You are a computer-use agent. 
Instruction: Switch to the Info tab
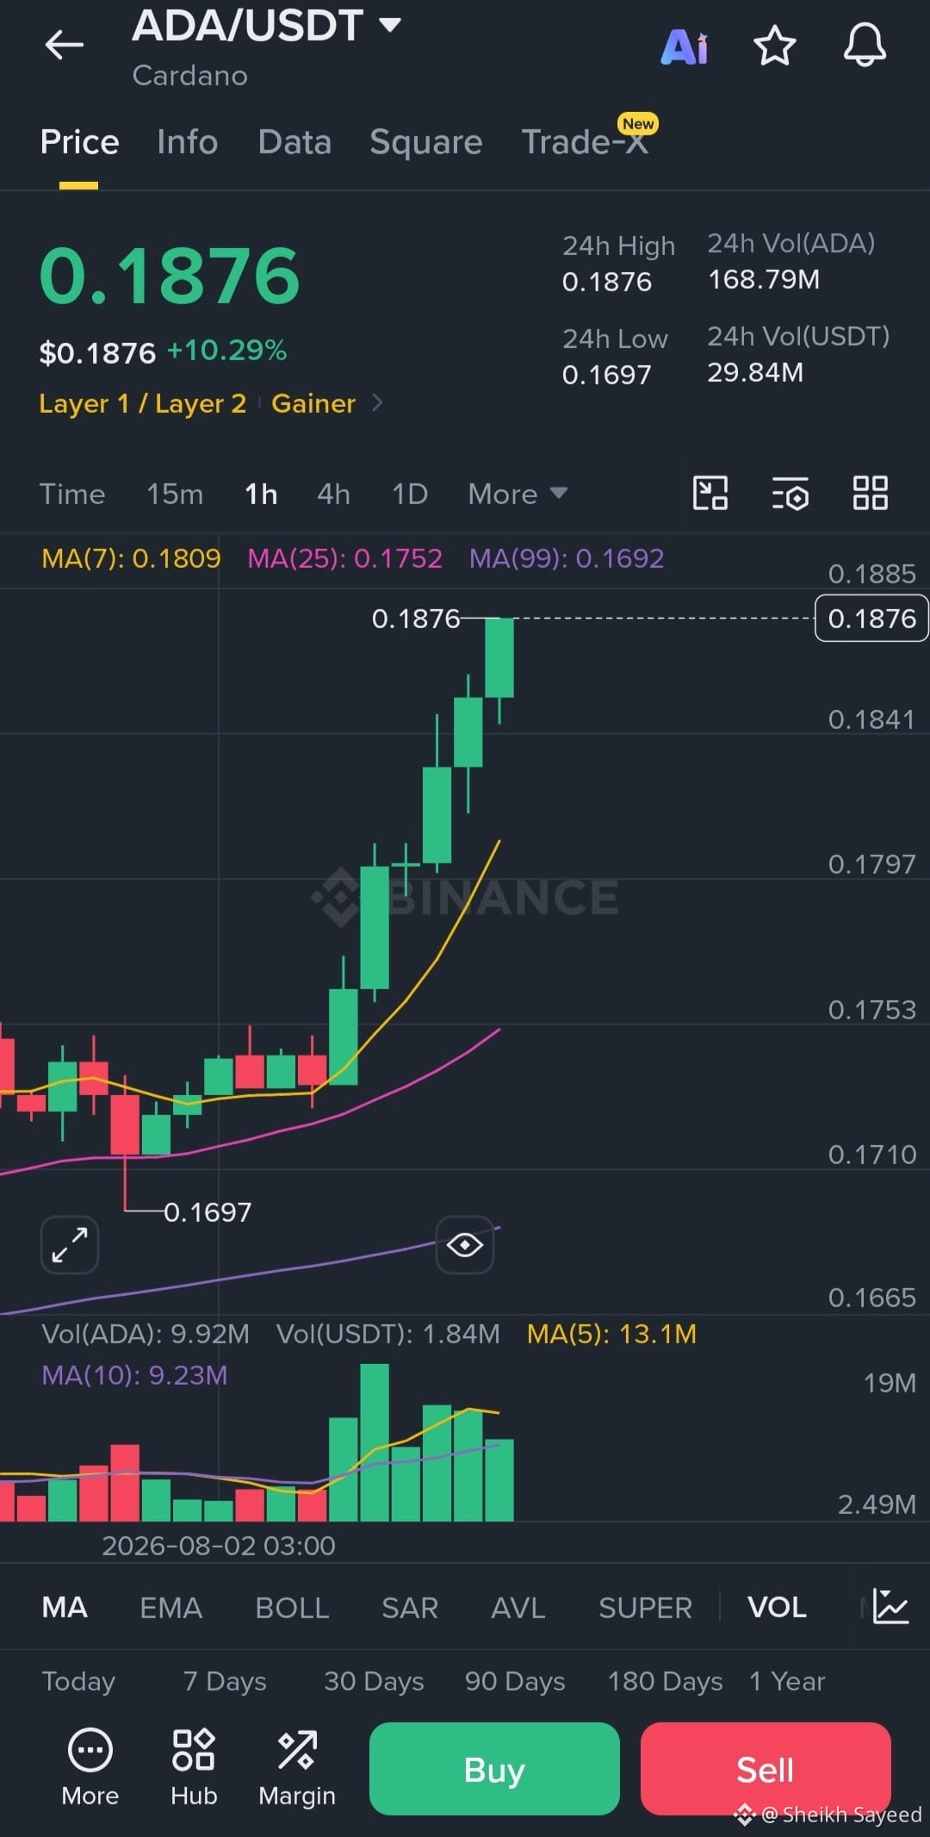pyautogui.click(x=187, y=142)
